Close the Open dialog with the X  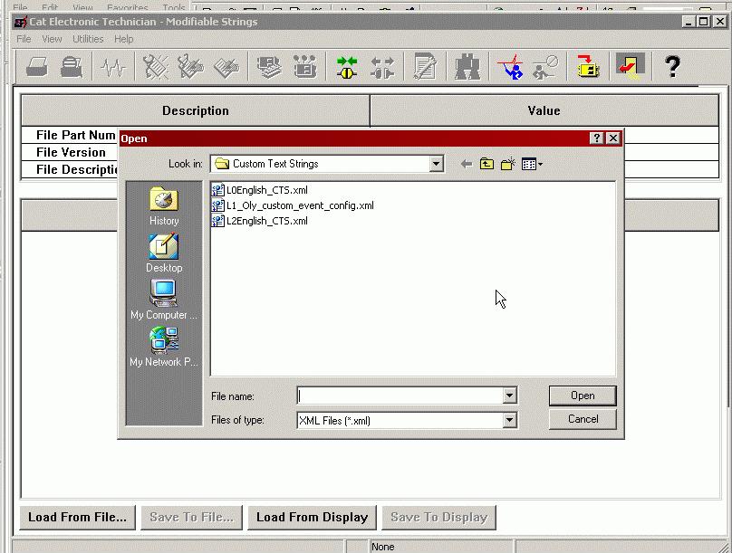coord(613,138)
